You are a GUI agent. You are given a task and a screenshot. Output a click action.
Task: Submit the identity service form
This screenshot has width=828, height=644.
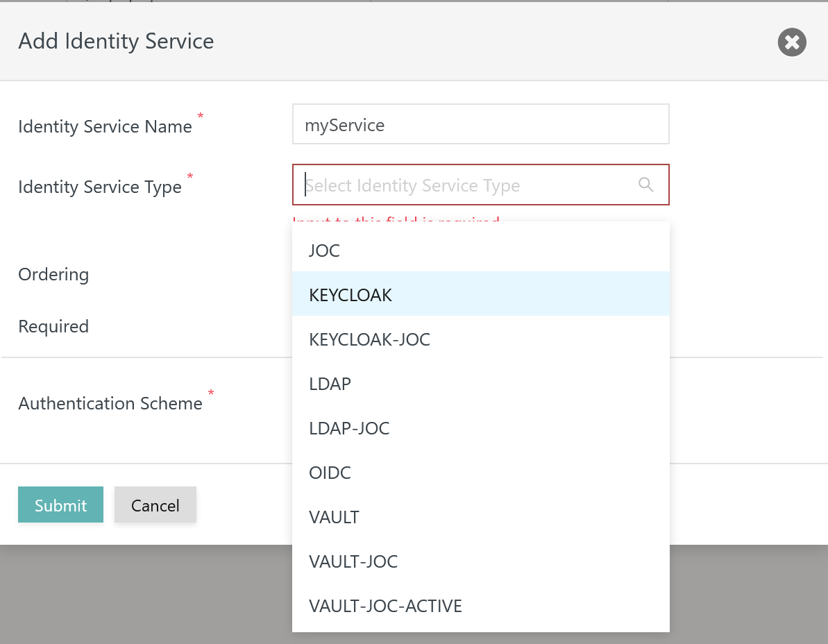(60, 505)
